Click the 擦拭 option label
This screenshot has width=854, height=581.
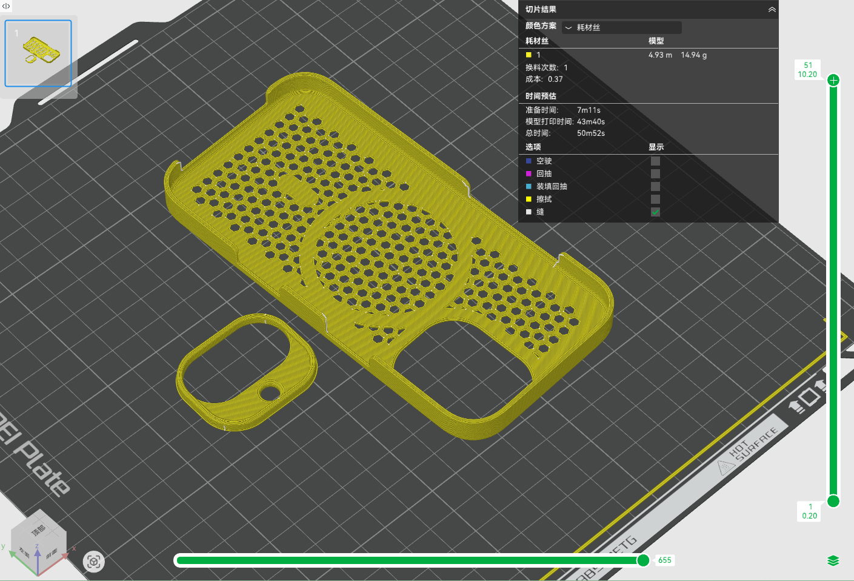pos(544,200)
